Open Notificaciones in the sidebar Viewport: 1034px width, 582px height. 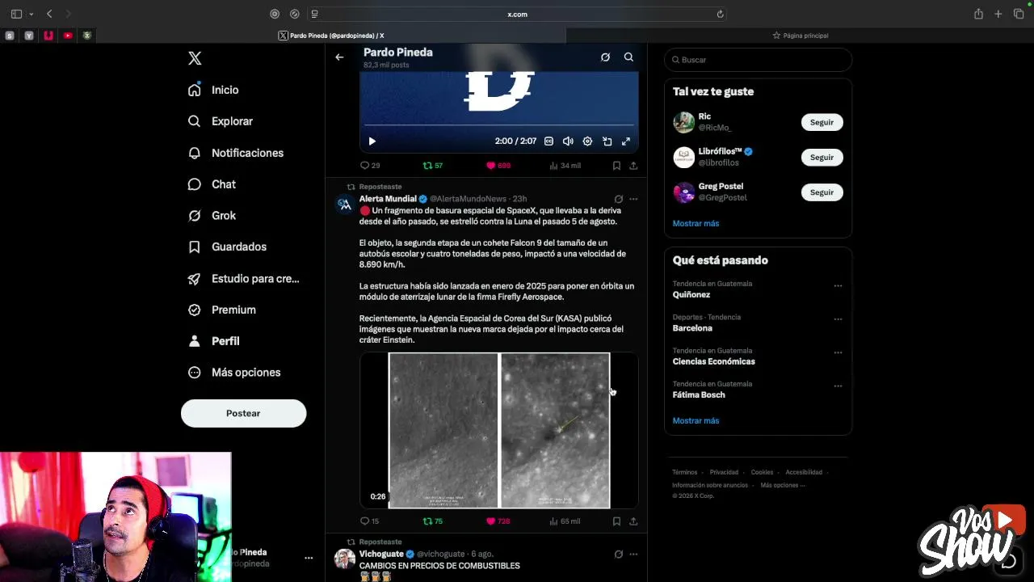pyautogui.click(x=236, y=153)
